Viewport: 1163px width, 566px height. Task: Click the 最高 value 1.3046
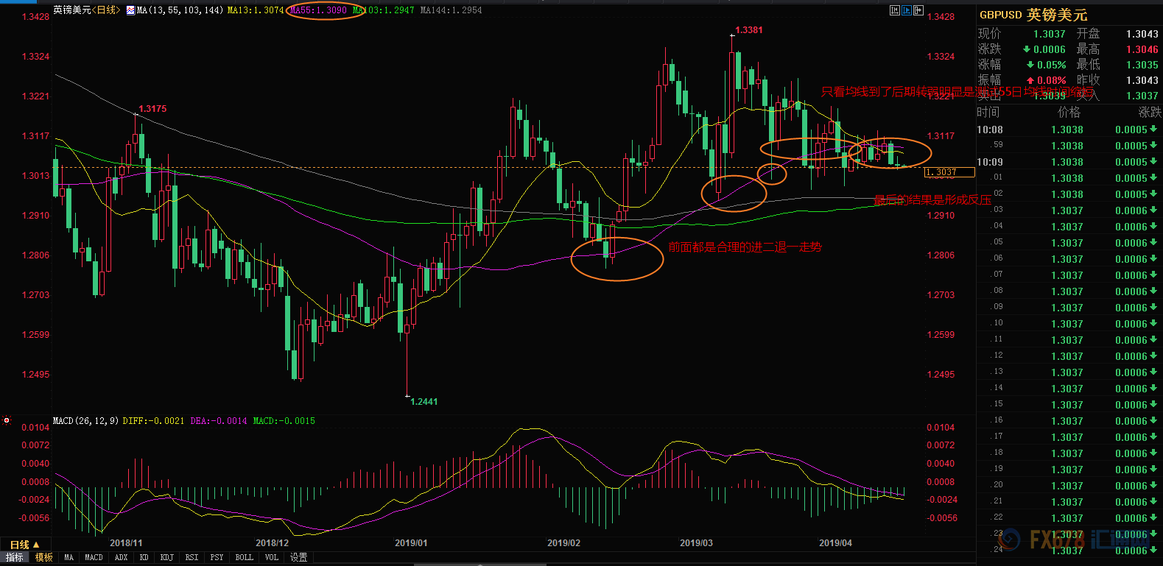tap(1142, 49)
